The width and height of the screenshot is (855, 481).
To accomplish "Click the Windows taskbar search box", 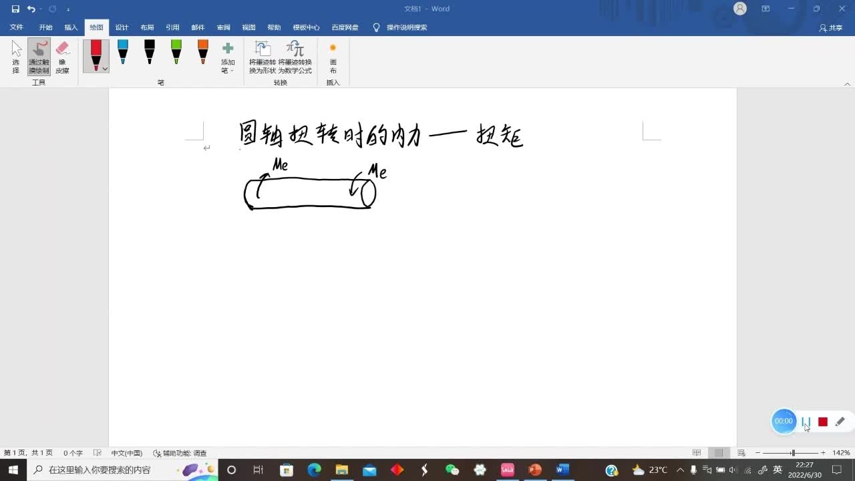I will tap(123, 470).
